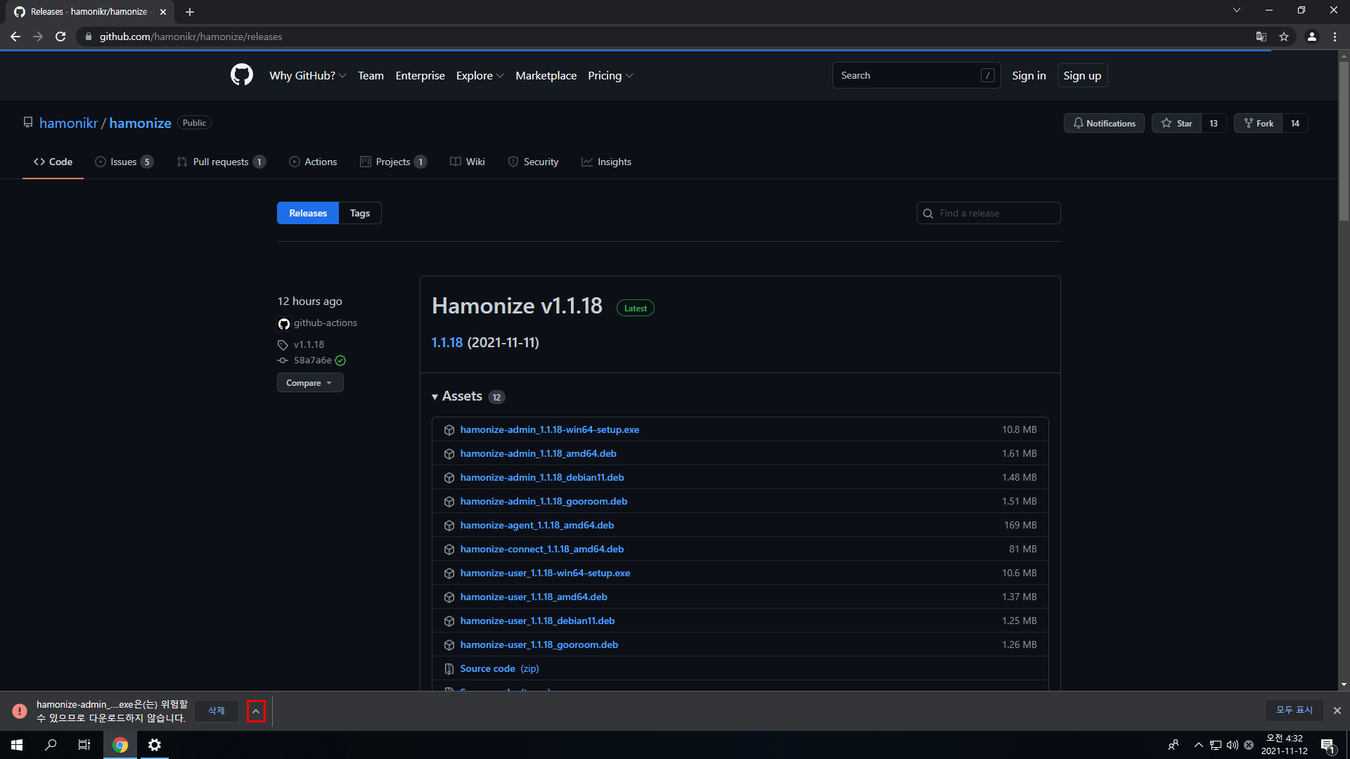
Task: Expand the Why GitHub? menu
Action: (x=307, y=75)
